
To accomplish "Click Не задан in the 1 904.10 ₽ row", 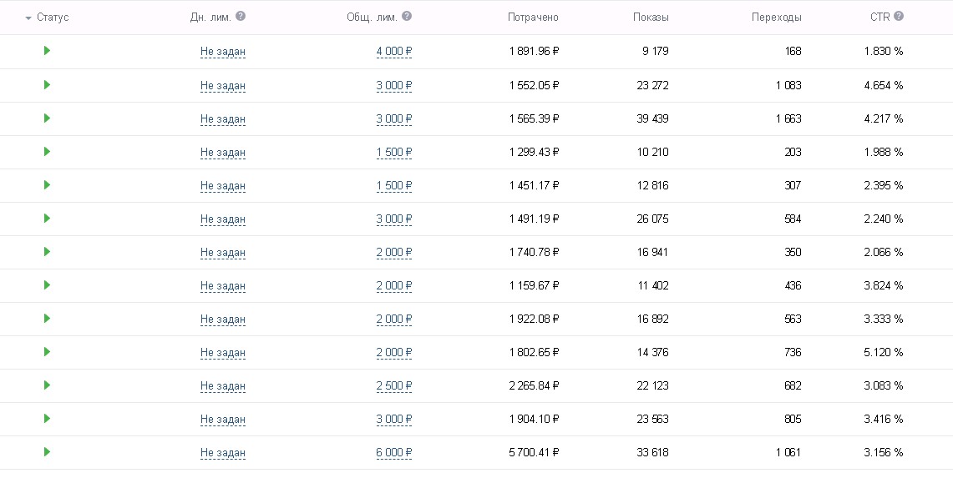I will click(223, 419).
